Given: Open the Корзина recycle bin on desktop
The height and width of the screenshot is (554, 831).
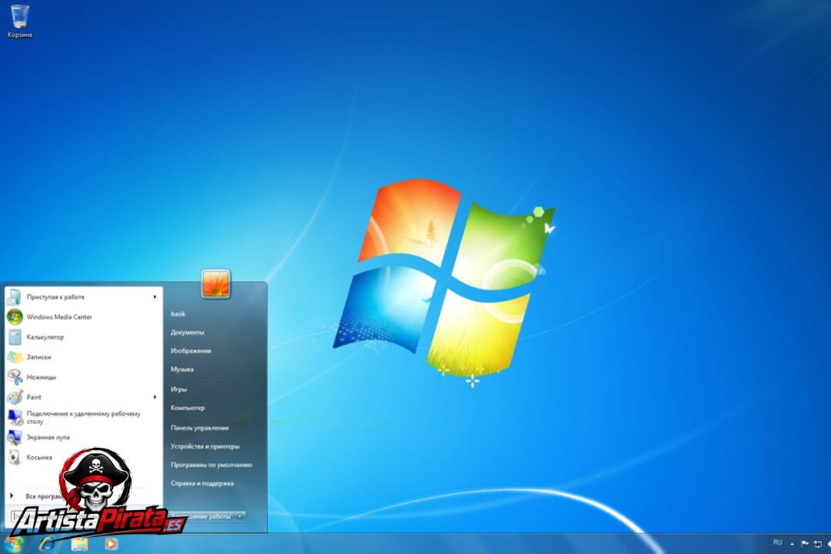Looking at the screenshot, I should pyautogui.click(x=19, y=22).
